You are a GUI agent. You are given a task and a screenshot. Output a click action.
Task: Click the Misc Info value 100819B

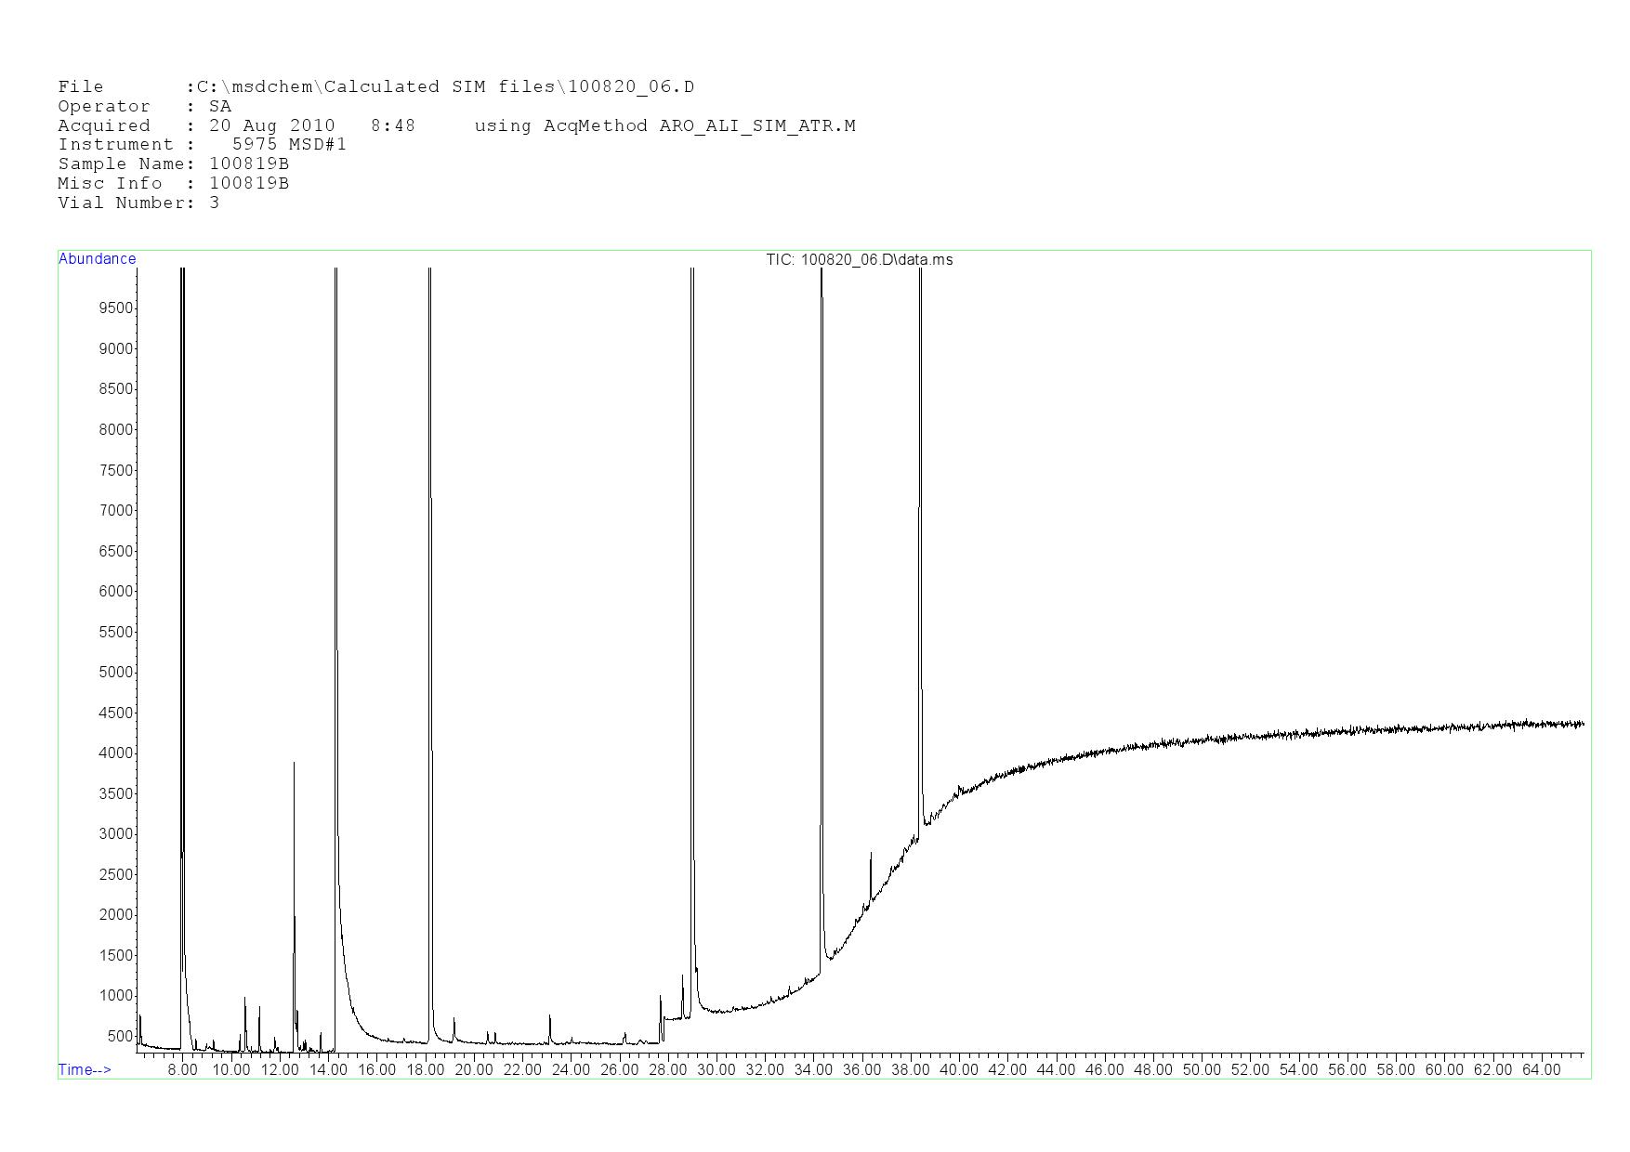pos(249,183)
